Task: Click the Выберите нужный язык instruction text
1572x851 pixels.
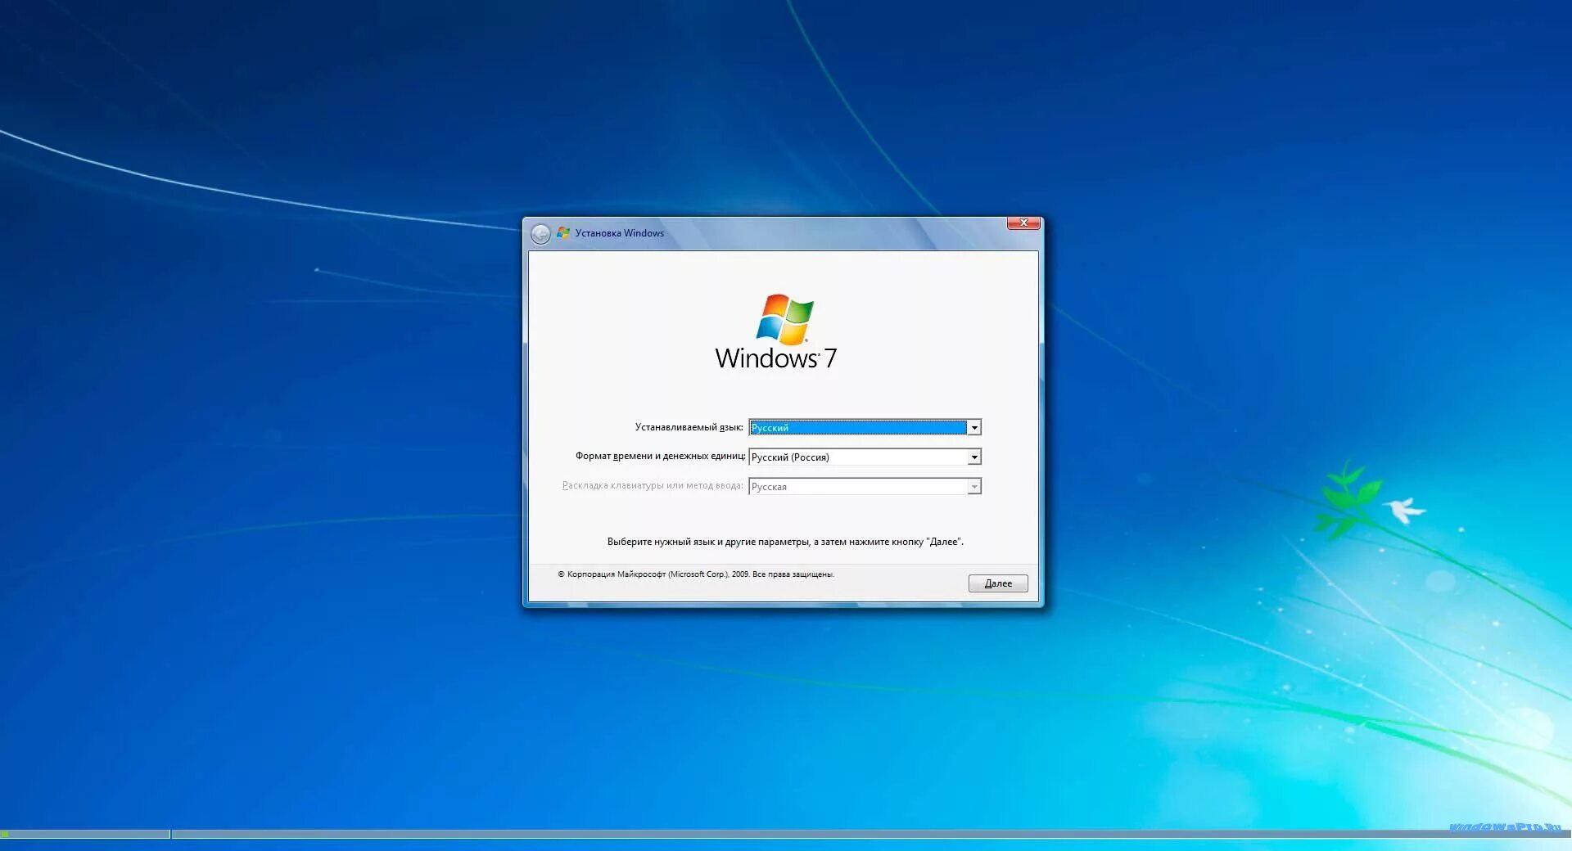Action: [785, 542]
